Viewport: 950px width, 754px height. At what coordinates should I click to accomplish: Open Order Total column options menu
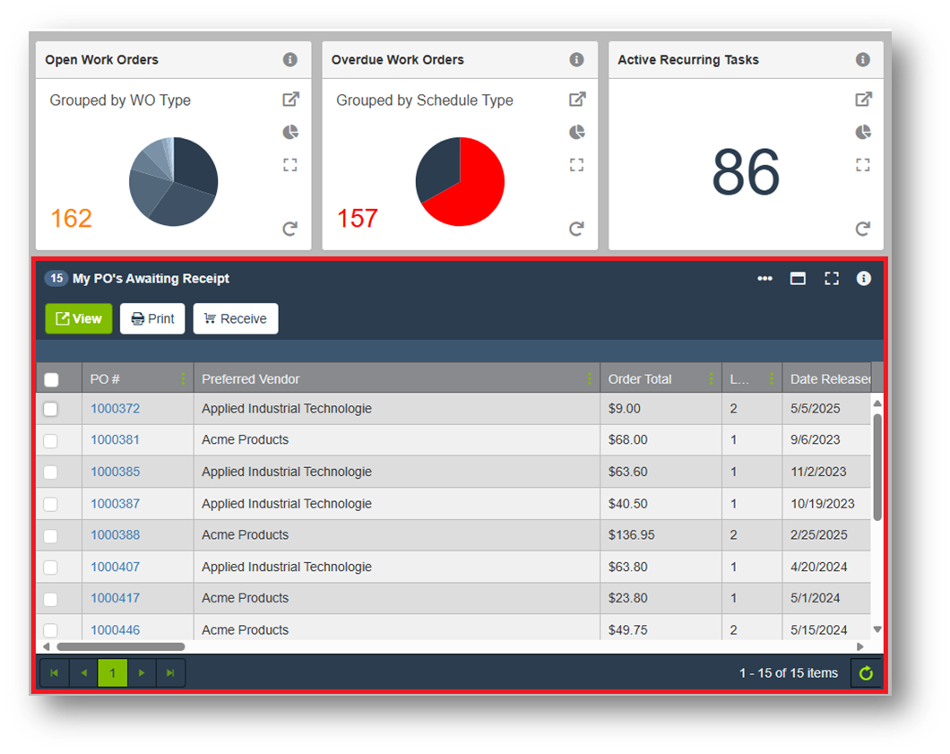coord(711,379)
